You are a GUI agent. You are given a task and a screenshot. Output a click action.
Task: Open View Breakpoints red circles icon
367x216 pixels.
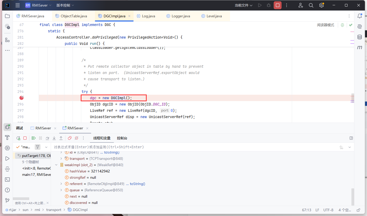(x=70, y=138)
